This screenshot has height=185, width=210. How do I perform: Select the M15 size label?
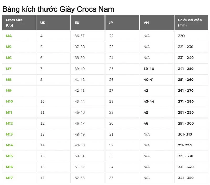[x=9, y=156]
